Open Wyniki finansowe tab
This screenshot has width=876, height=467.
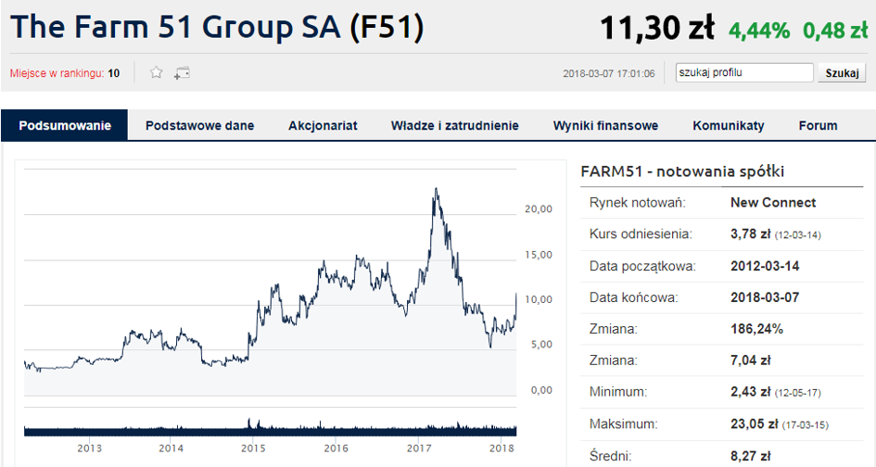point(605,125)
